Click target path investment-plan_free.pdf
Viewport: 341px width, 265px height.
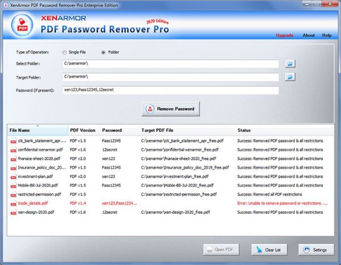[x=175, y=176]
